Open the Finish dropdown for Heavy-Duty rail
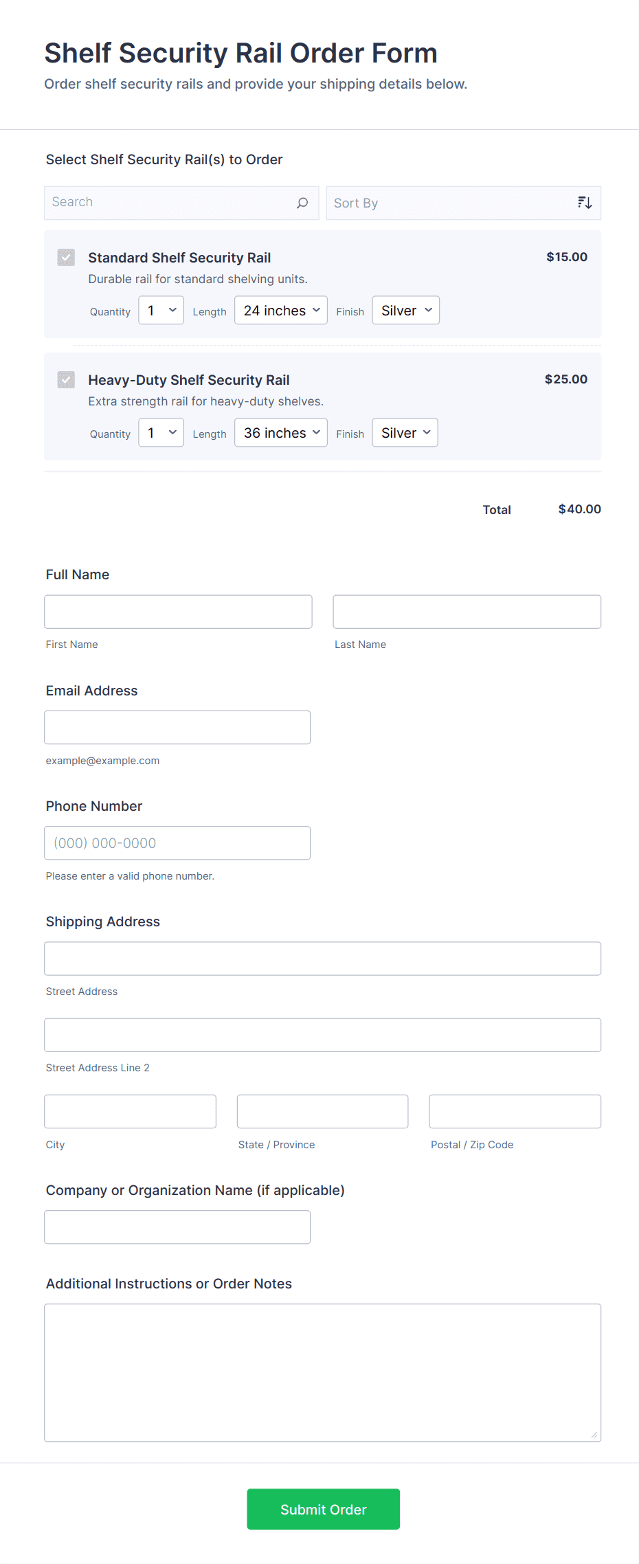639x1564 pixels. [x=404, y=432]
